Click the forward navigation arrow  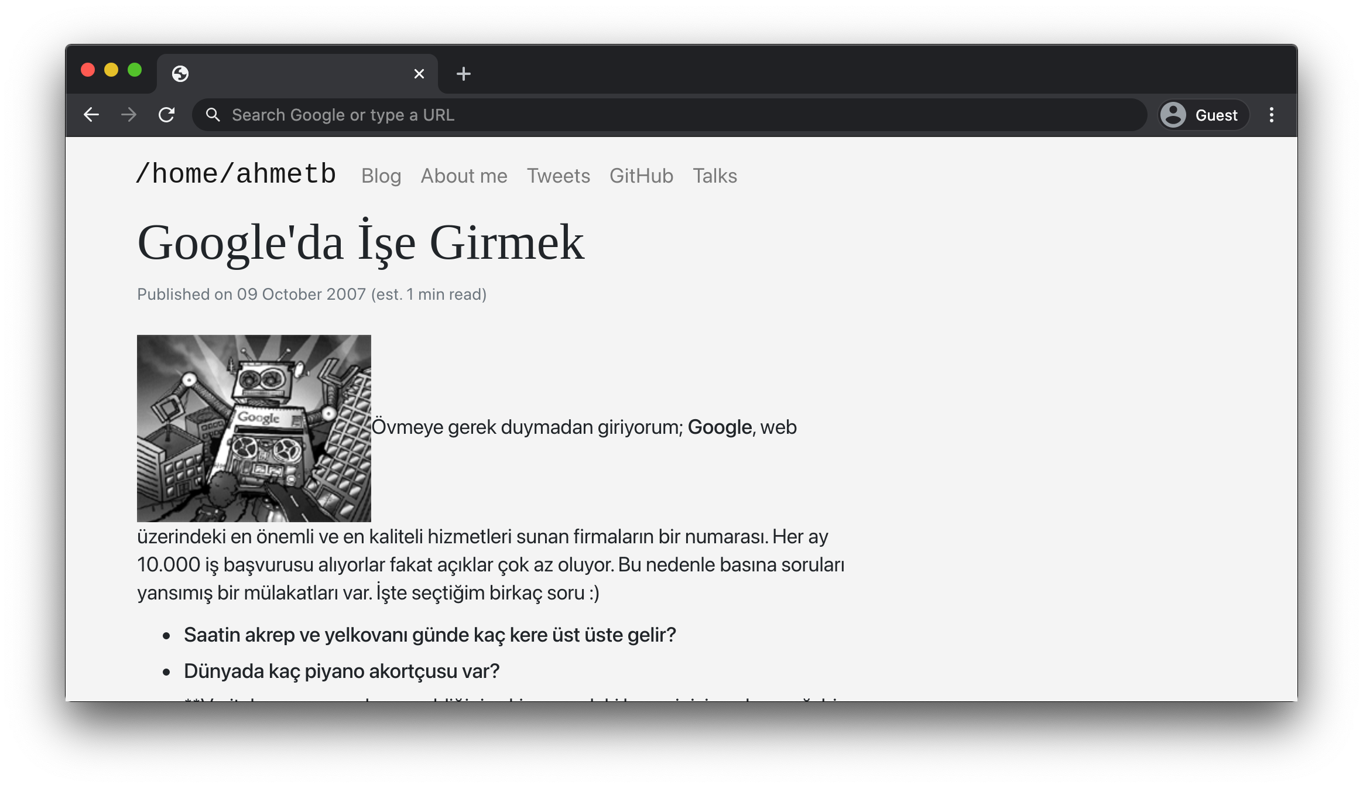[129, 115]
